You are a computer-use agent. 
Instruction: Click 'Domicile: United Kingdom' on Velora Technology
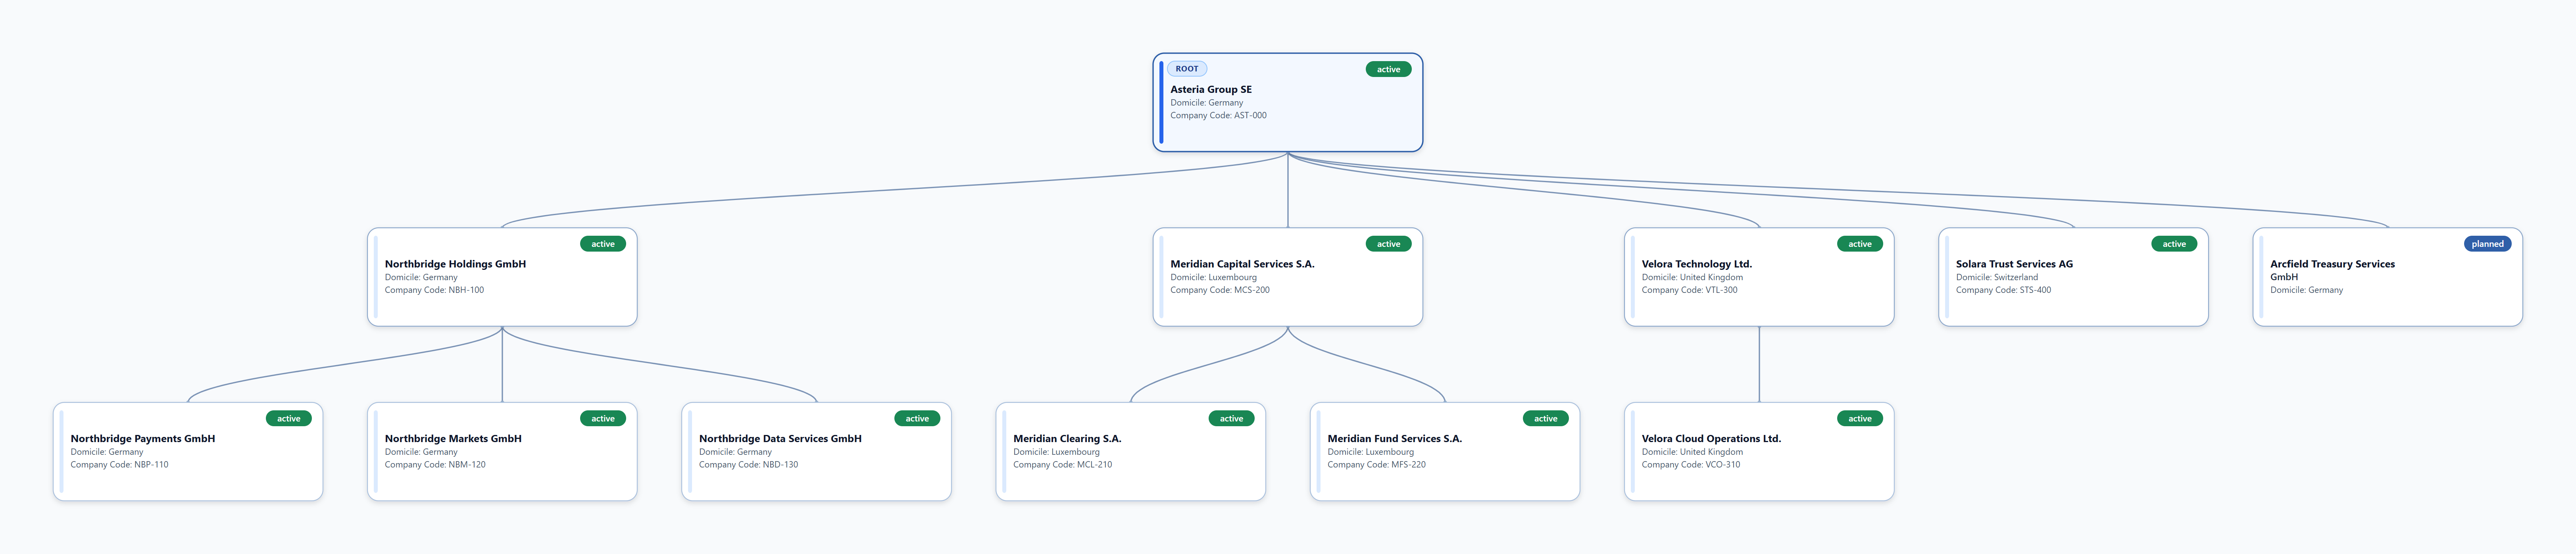(x=1692, y=277)
